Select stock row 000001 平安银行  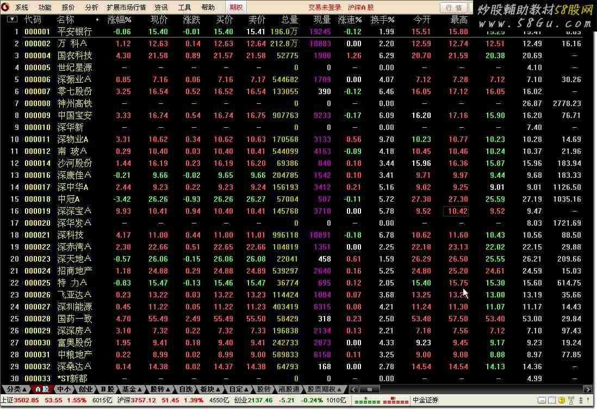tap(296, 32)
